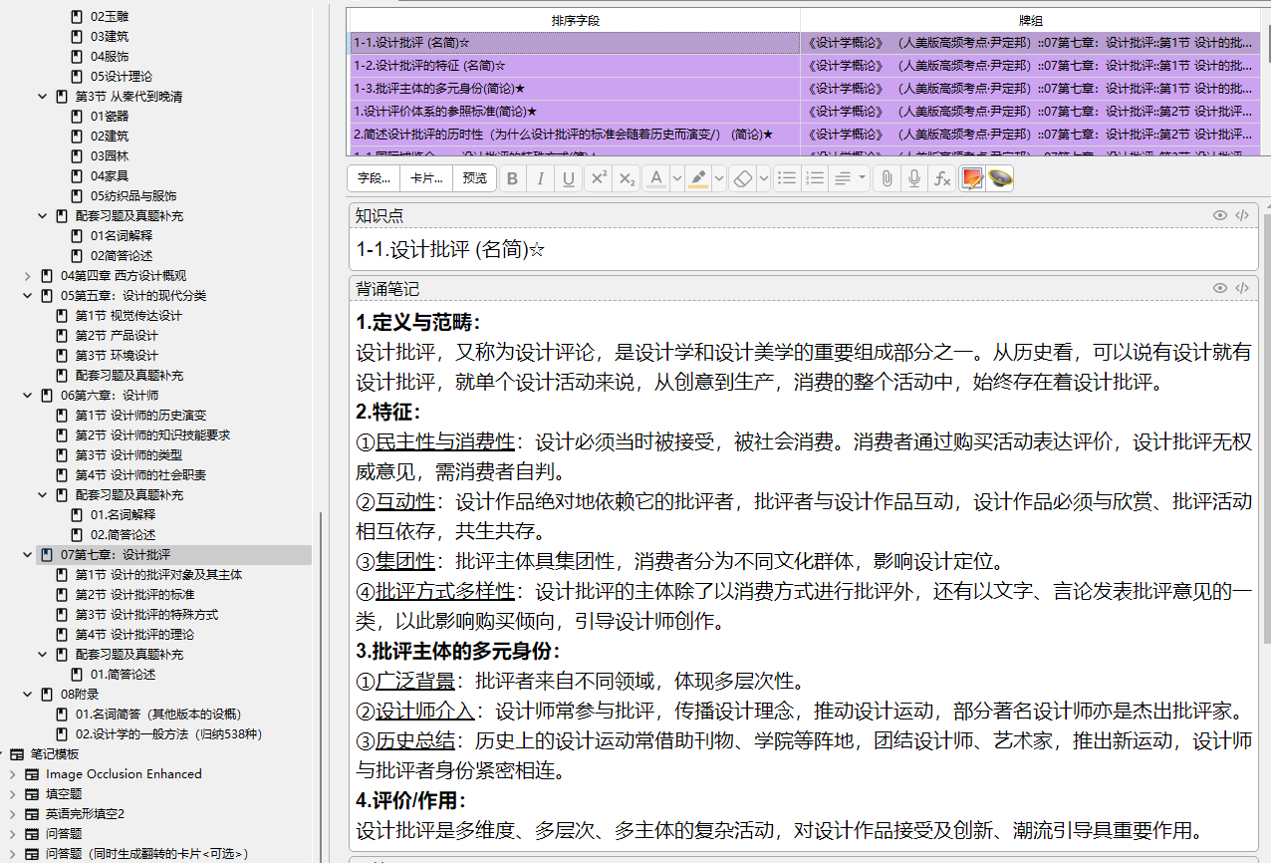This screenshot has width=1271, height=863.
Task: Open the equations fx menu
Action: (942, 178)
